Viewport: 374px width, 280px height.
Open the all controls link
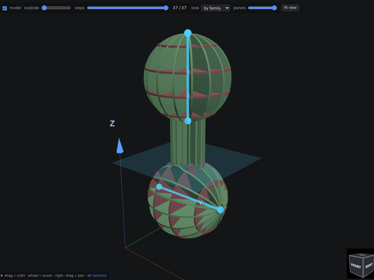[97, 276]
